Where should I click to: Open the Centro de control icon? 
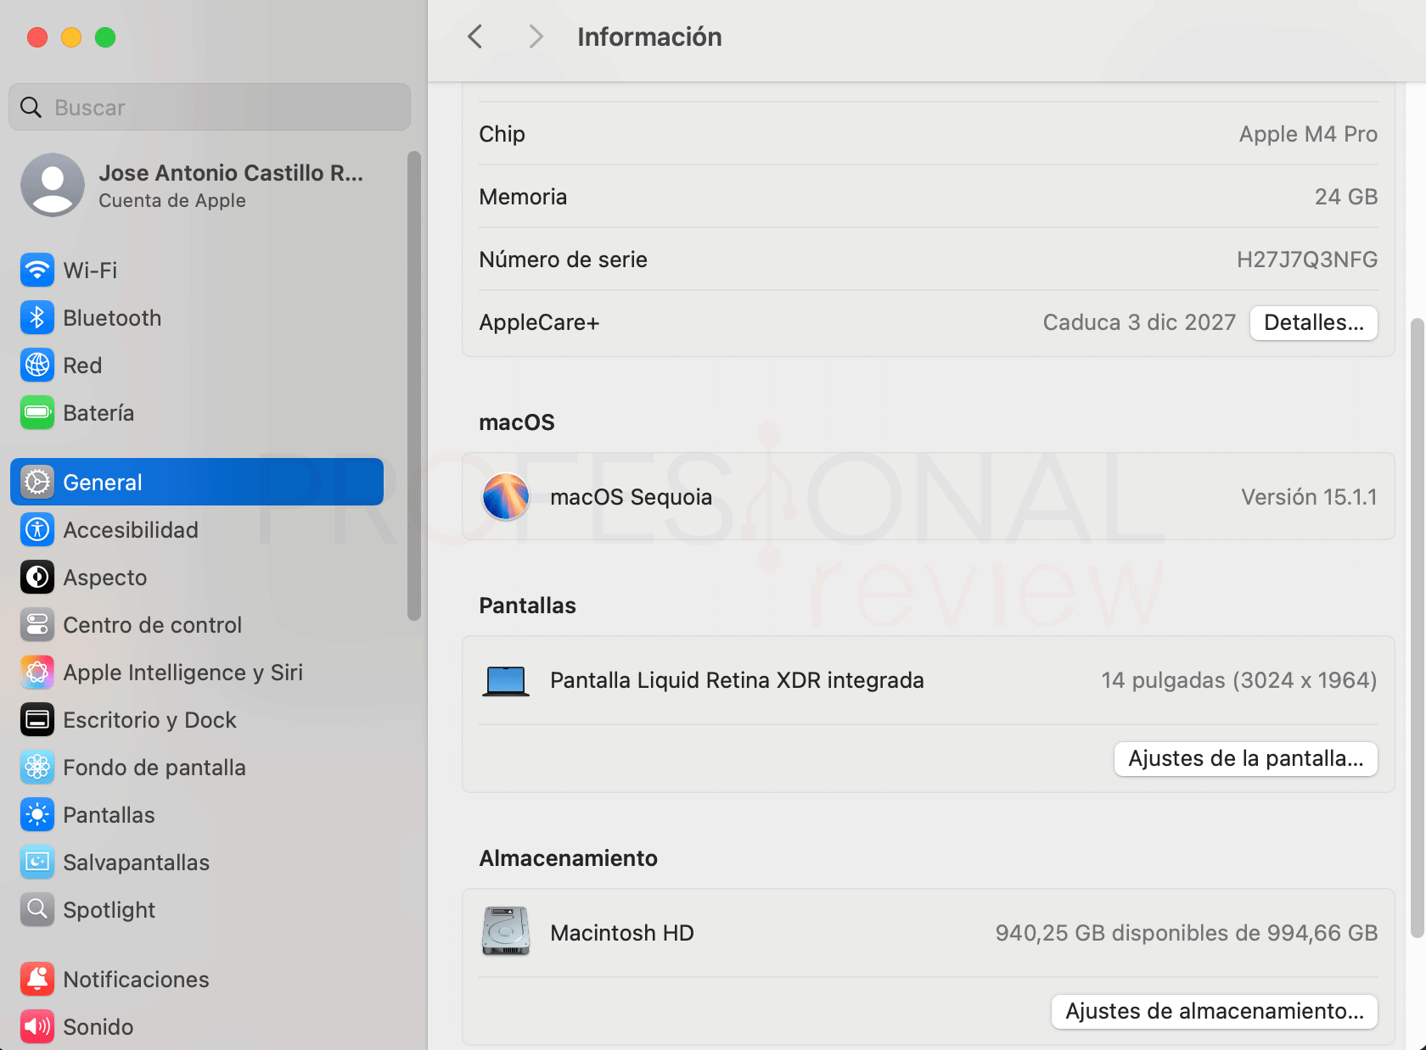tap(37, 625)
